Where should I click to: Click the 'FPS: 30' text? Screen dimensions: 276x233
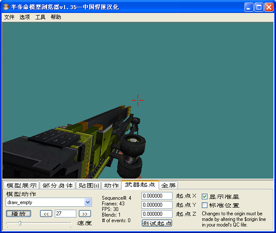pyautogui.click(x=110, y=209)
